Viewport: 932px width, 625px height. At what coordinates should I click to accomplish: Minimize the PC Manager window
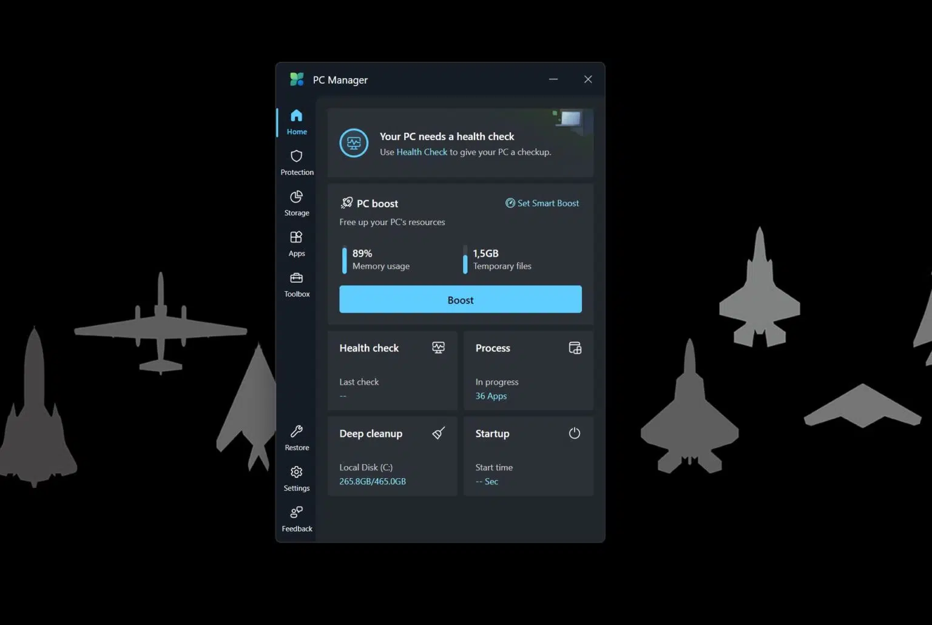pyautogui.click(x=553, y=79)
